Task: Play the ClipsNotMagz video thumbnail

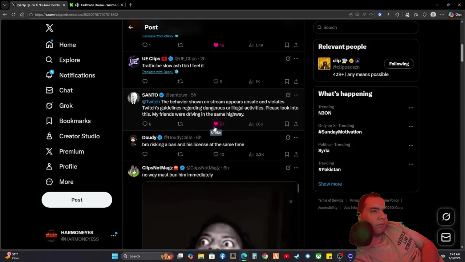Action: pyautogui.click(x=220, y=215)
